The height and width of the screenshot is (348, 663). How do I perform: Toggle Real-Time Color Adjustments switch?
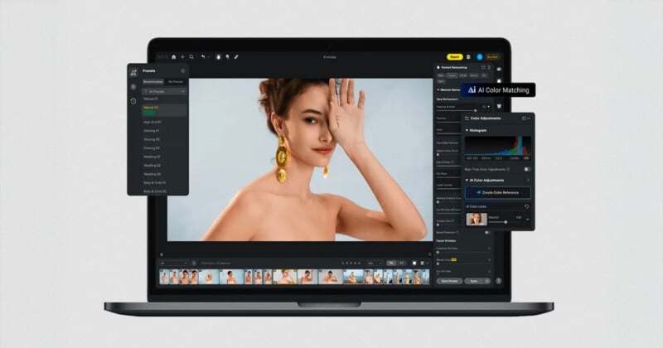[526, 169]
